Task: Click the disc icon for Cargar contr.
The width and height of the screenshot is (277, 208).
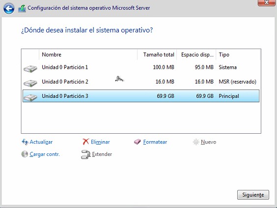Action: 25,154
